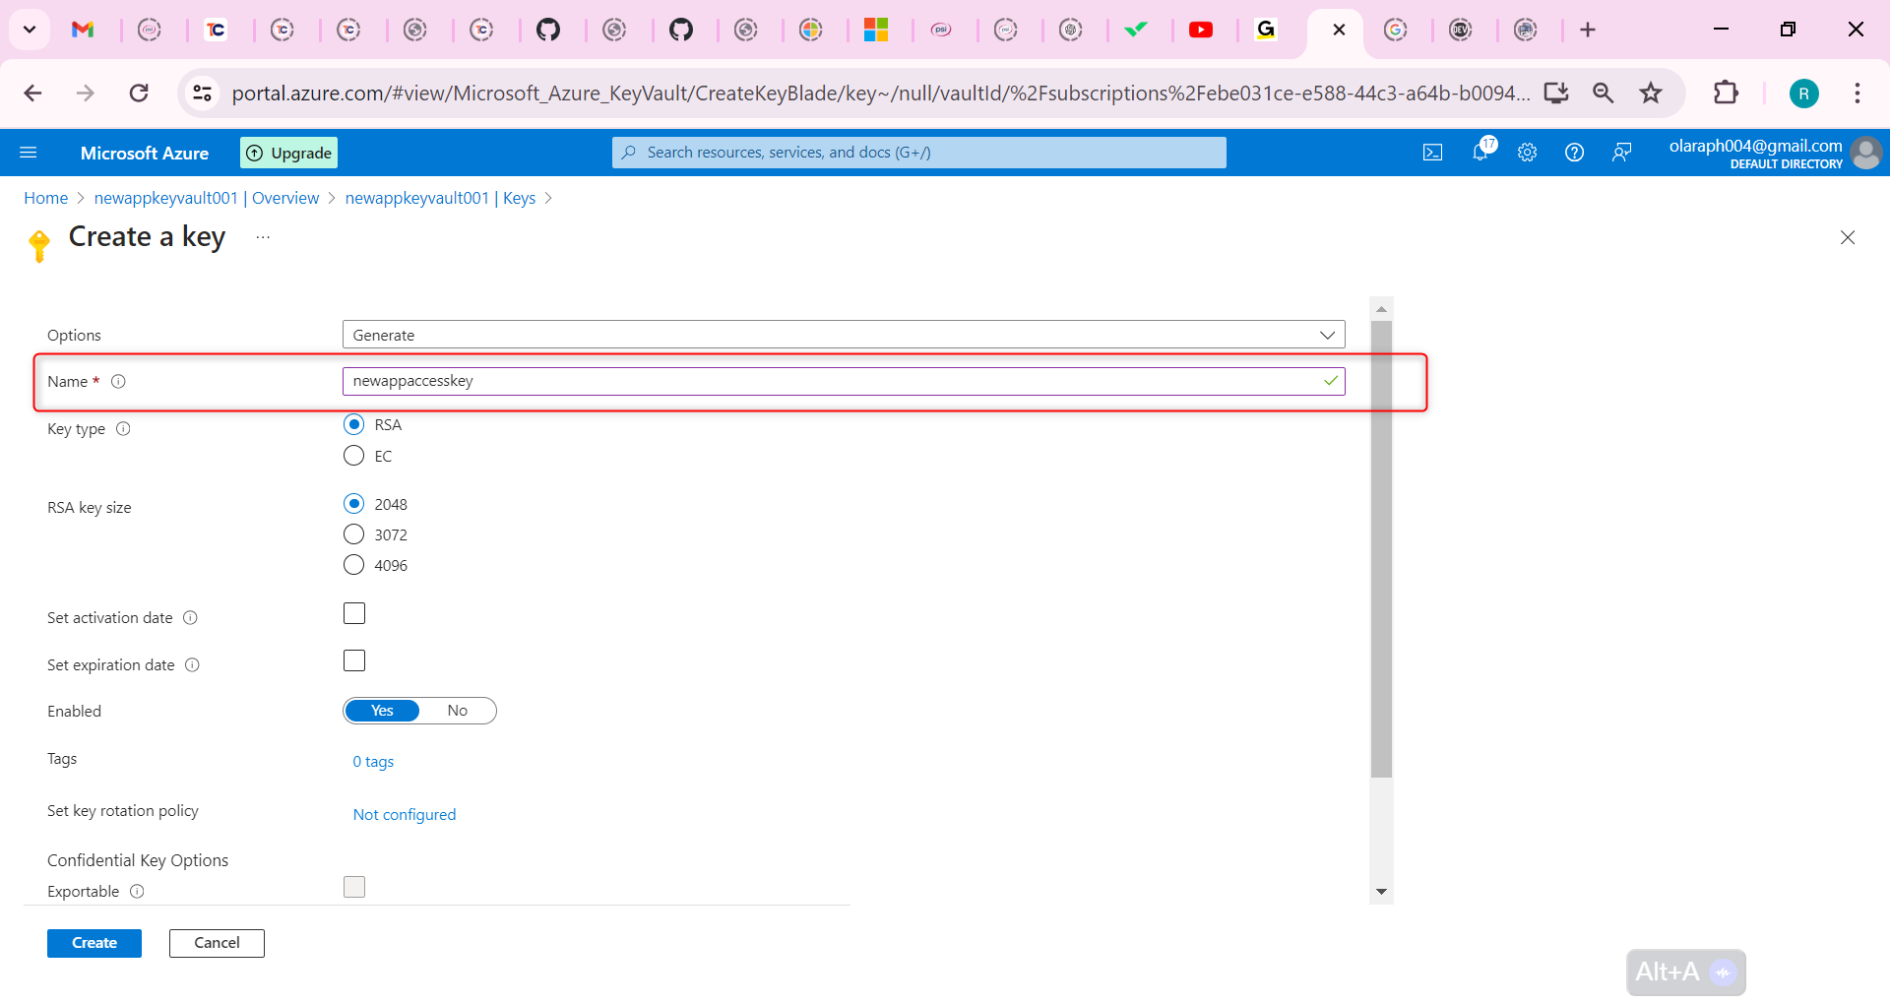Go to the Home breadcrumb
Screen dimensions: 1890x1004
click(x=46, y=198)
